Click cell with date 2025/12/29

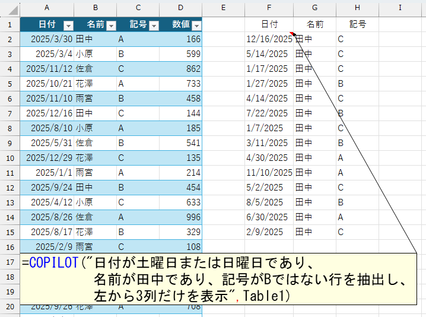47,158
